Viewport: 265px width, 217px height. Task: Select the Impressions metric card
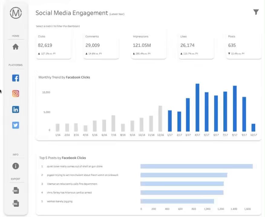149,46
